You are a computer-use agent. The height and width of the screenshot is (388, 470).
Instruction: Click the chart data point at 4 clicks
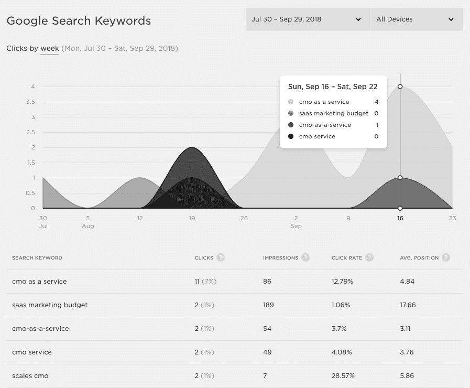coord(400,87)
